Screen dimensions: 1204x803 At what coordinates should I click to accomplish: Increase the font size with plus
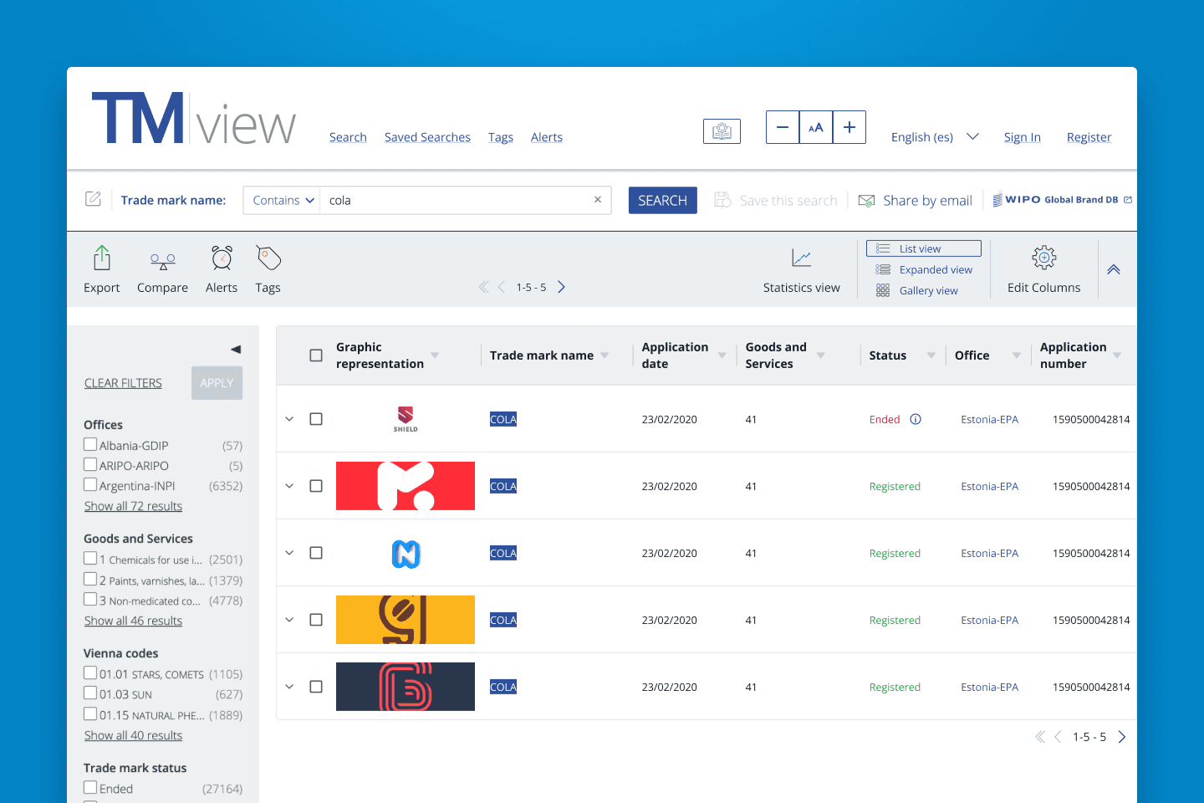(x=849, y=127)
